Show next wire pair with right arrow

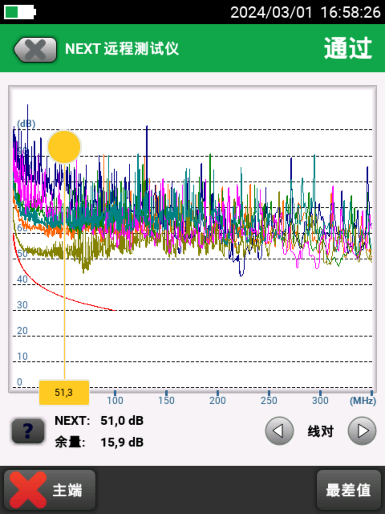click(362, 431)
